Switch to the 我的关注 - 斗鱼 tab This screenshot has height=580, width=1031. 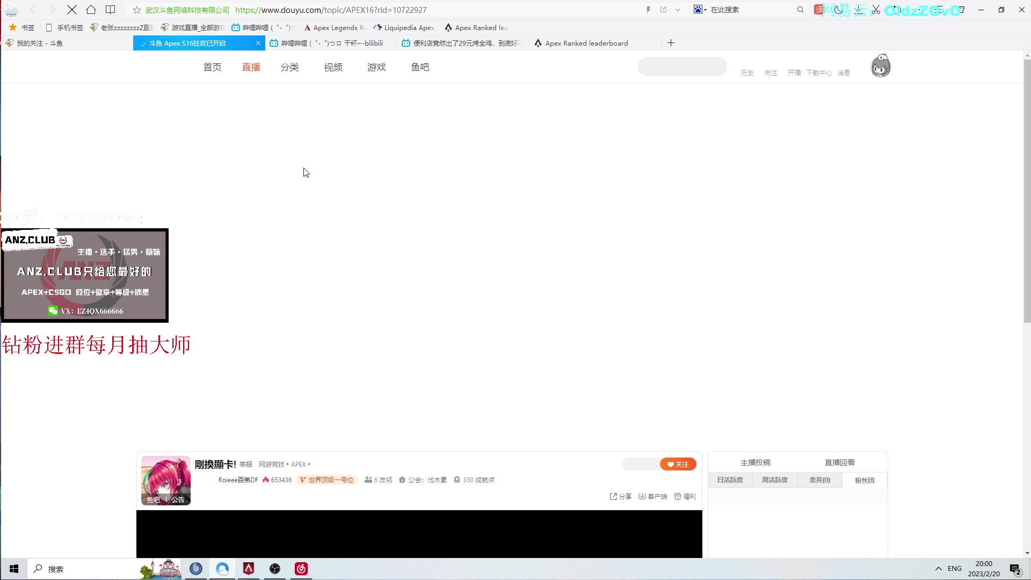pos(67,43)
